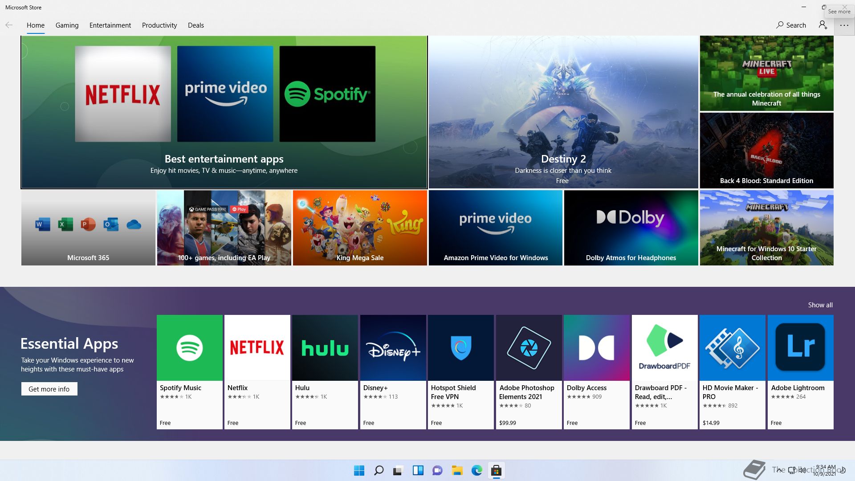The height and width of the screenshot is (481, 855).
Task: Open the Hotspot Shield Free VPN icon
Action: coord(461,348)
